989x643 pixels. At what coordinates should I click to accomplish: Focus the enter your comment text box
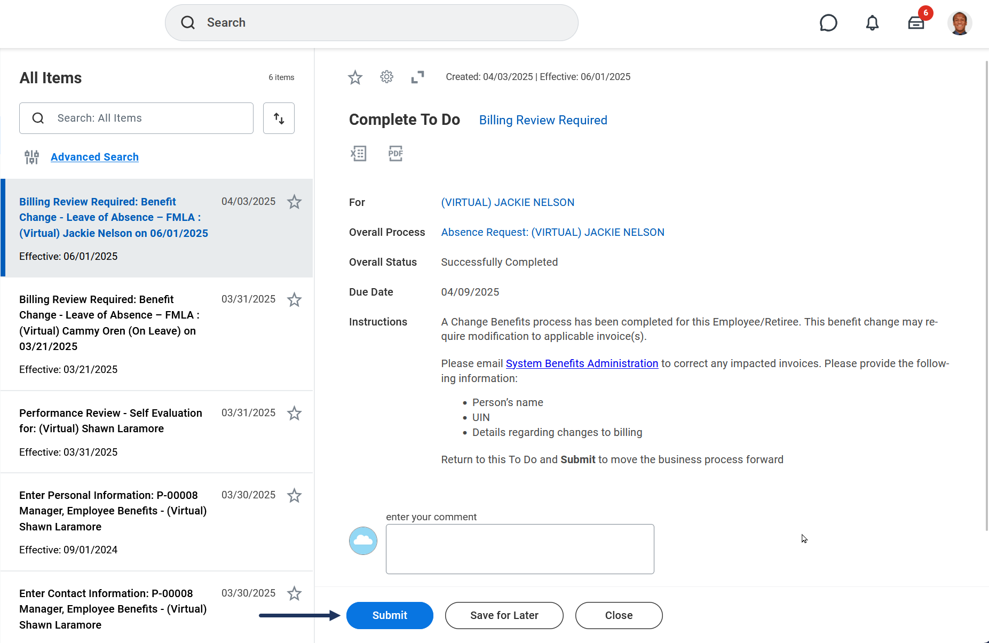[x=520, y=549]
